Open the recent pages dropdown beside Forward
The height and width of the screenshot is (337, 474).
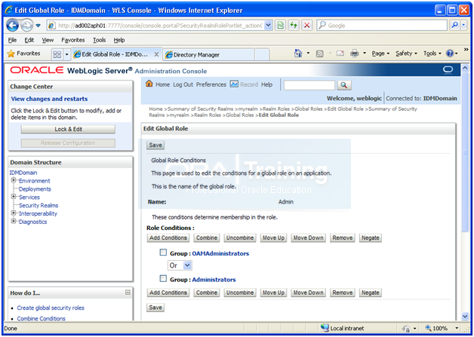click(38, 26)
